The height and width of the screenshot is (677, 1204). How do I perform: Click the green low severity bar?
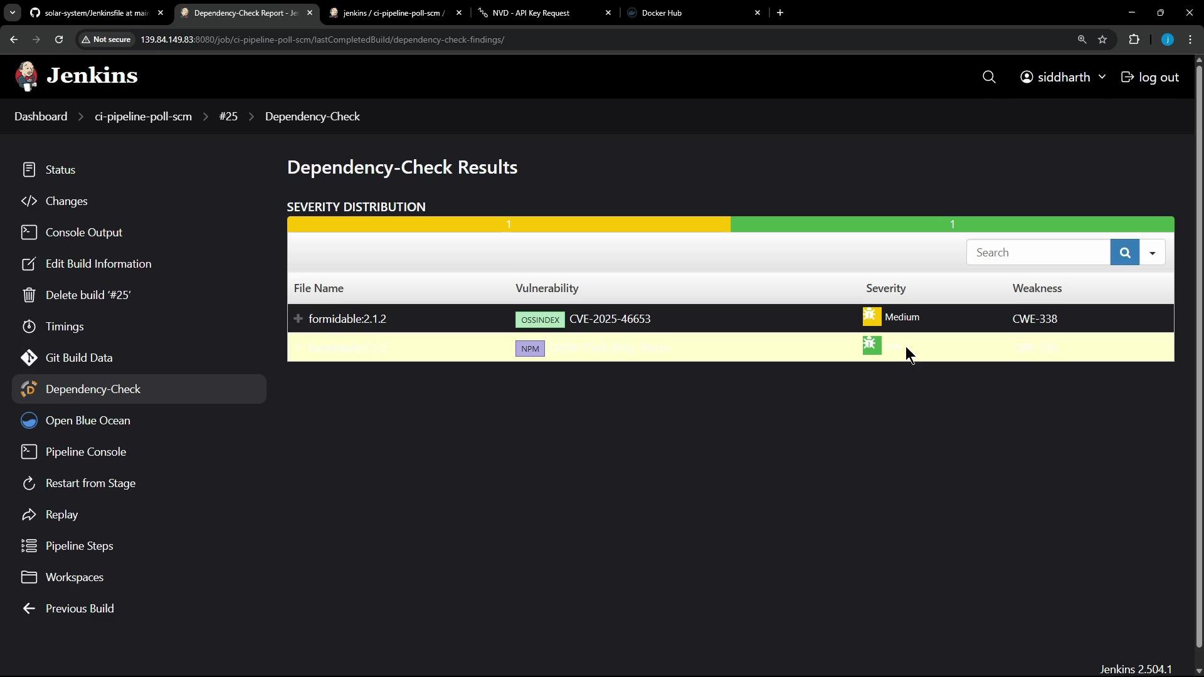point(952,224)
